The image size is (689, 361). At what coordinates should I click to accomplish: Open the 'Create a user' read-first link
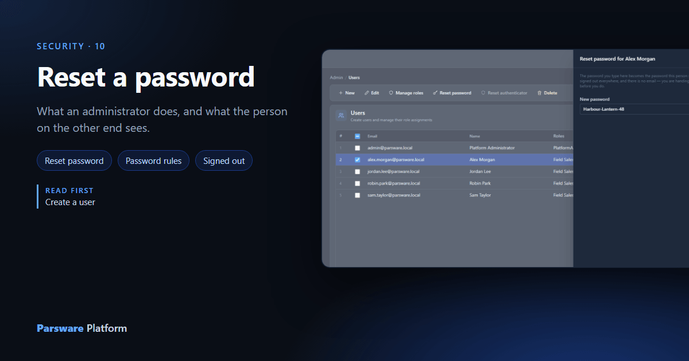click(70, 202)
